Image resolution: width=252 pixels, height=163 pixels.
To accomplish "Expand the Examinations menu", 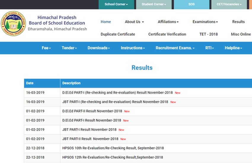I will coord(205,22).
